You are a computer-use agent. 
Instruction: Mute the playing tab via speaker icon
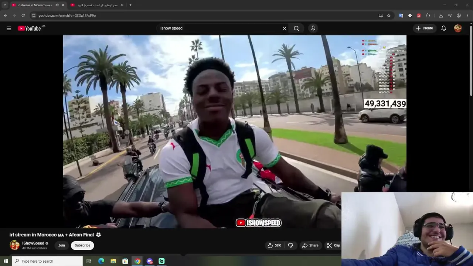tap(57, 5)
